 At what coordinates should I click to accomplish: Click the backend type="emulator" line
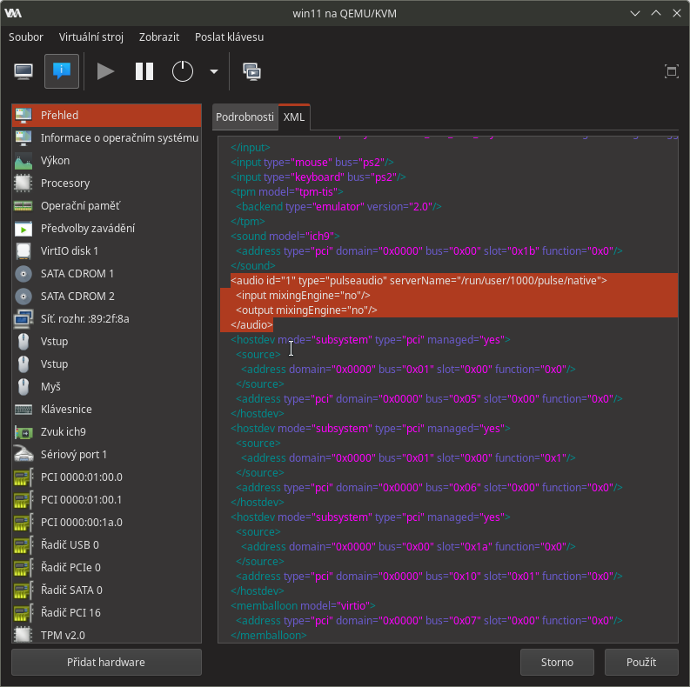click(338, 207)
